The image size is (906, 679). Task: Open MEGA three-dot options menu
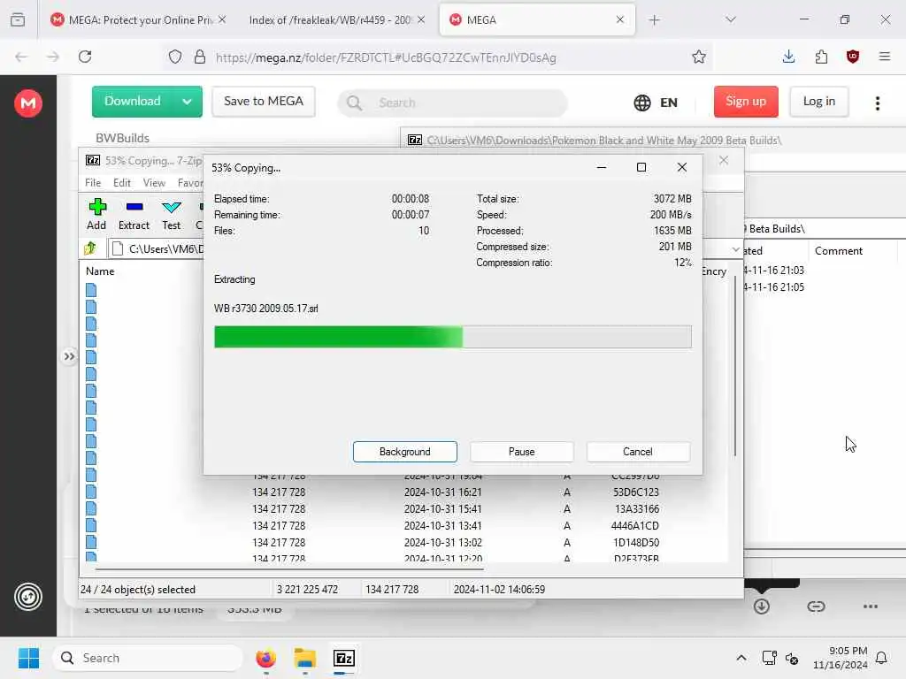(877, 103)
